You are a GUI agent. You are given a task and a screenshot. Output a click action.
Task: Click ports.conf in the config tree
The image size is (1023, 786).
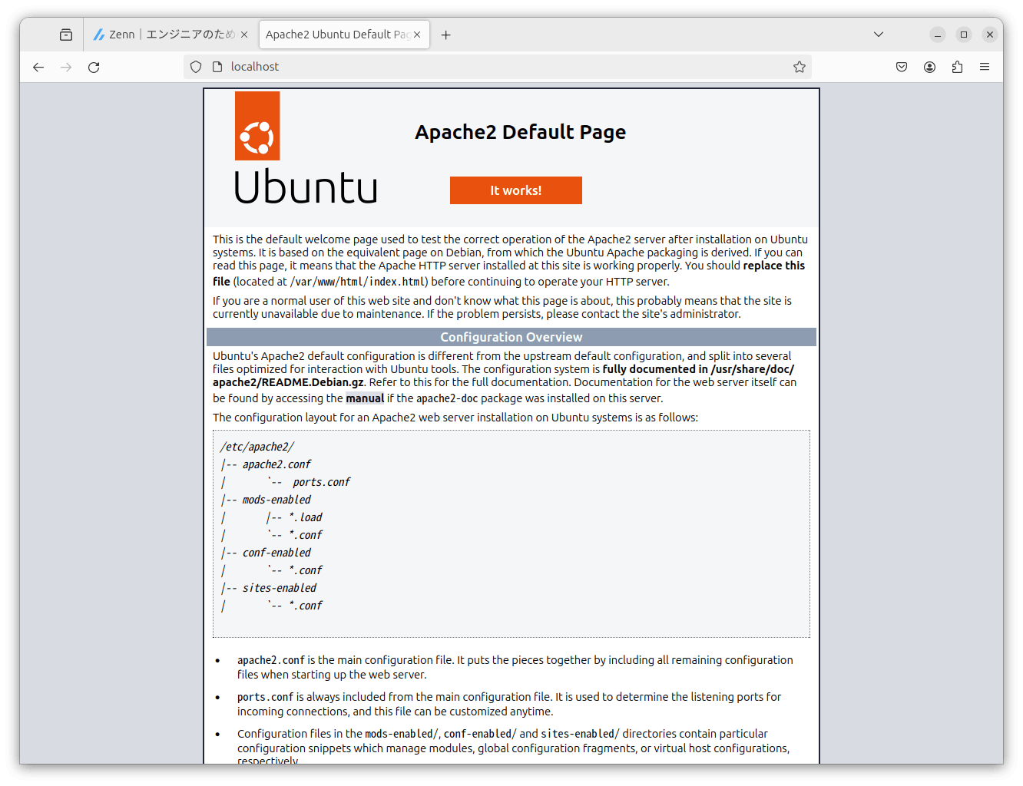(x=321, y=482)
